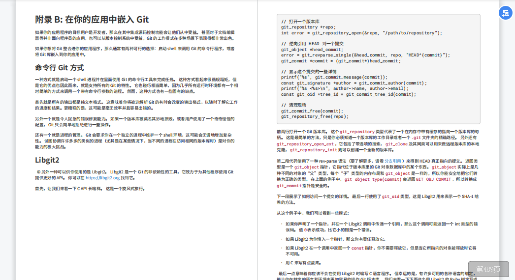This screenshot has width=515, height=280.
Task: Click the 命令行 Git 方式 heading
Action: pos(60,68)
